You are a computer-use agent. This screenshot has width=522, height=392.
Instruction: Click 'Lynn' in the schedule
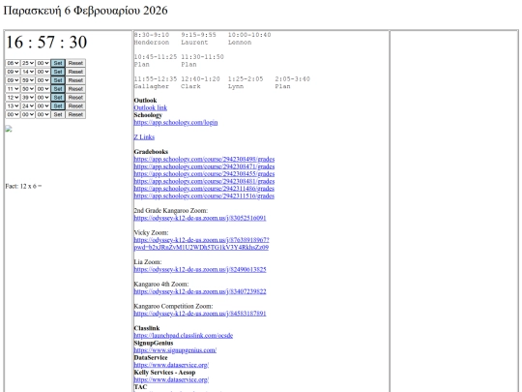point(236,86)
